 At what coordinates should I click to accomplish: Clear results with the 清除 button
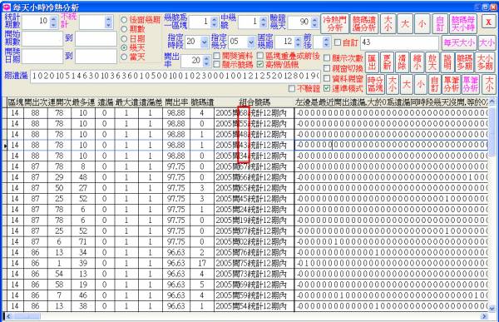click(402, 62)
